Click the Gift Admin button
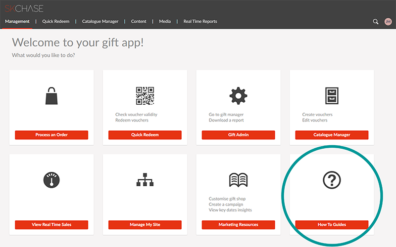The height and width of the screenshot is (247, 396). tap(239, 135)
